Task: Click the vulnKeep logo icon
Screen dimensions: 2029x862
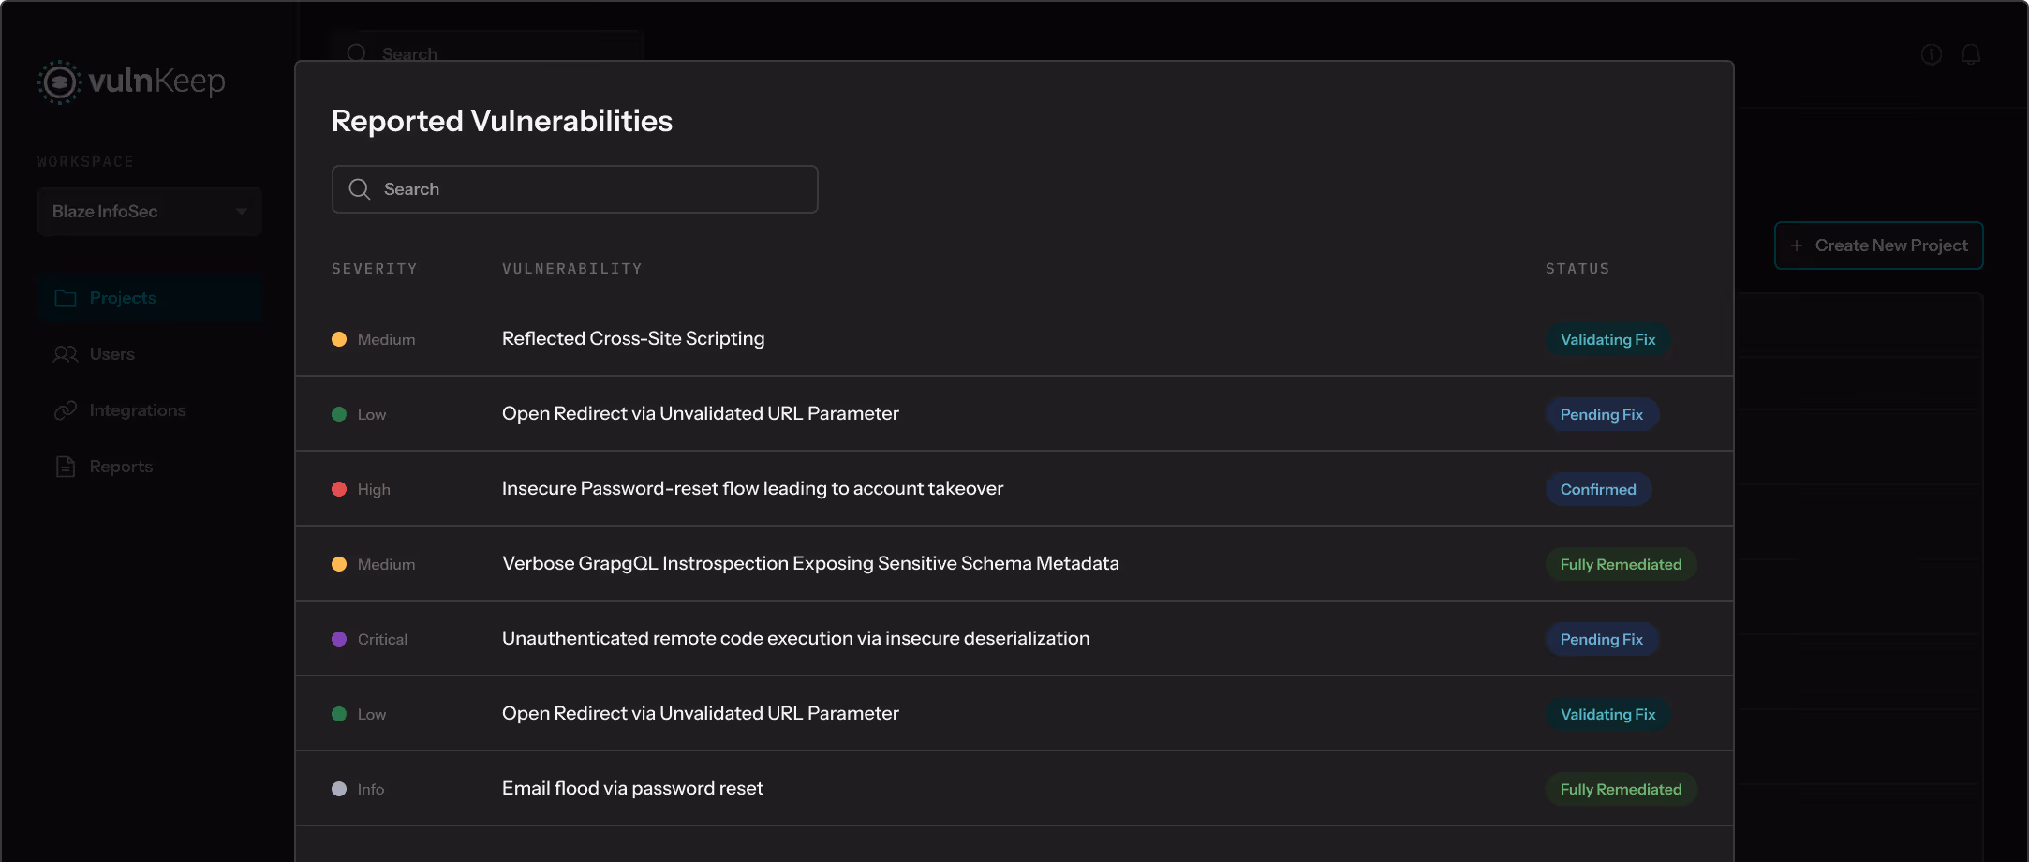Action: (x=59, y=82)
